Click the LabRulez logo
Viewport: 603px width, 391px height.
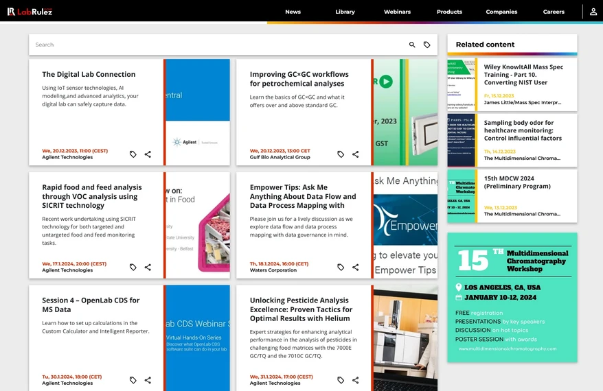coord(30,12)
